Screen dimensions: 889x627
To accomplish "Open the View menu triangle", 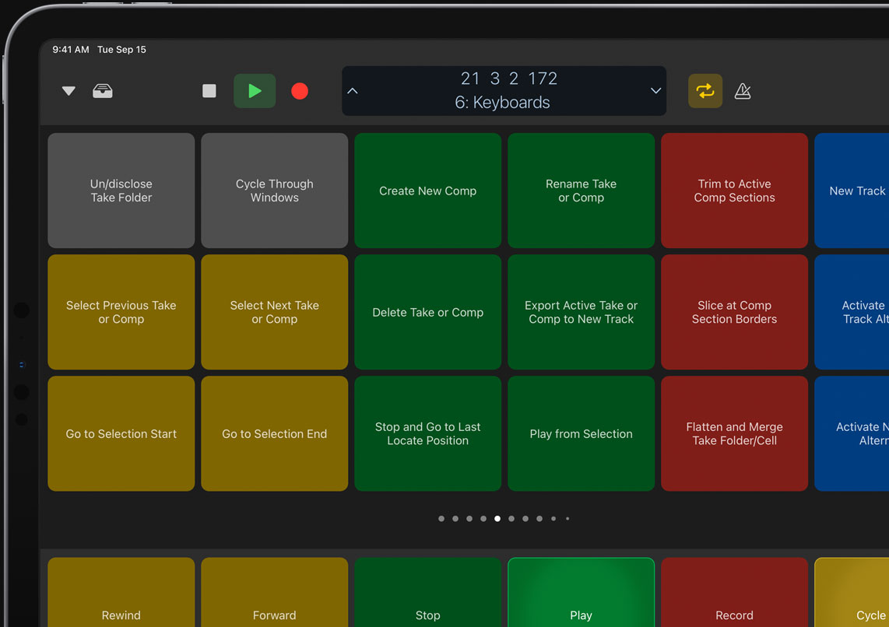I will (x=69, y=90).
